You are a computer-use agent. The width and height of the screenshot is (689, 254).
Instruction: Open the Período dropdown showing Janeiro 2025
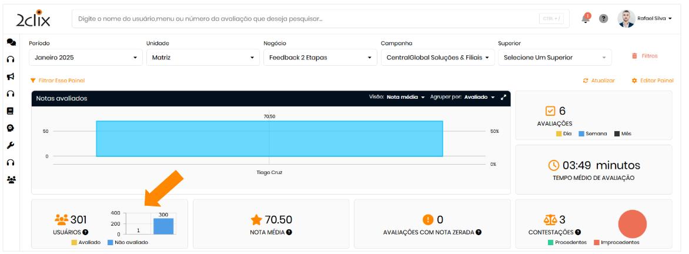(x=85, y=58)
